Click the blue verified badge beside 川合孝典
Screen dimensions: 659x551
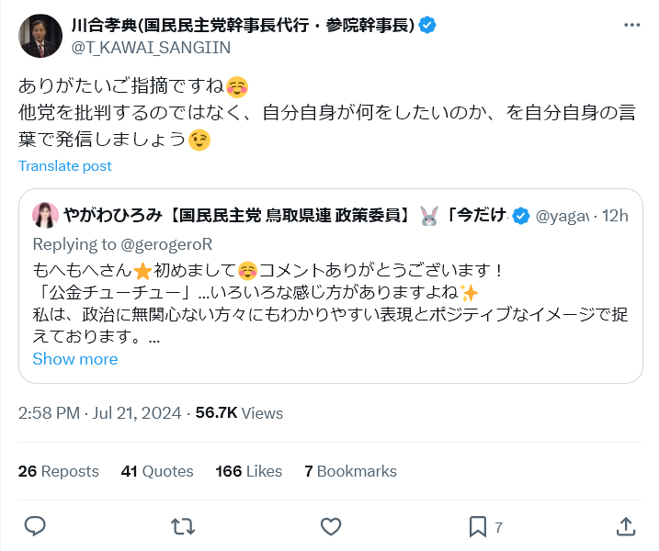click(427, 25)
